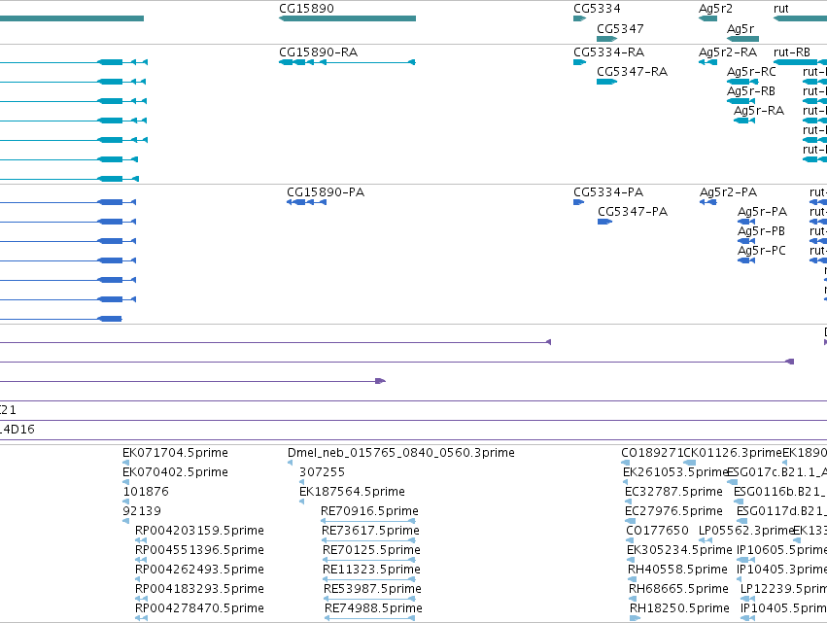Image resolution: width=827 pixels, height=623 pixels.
Task: Click the EK261053.5prime EST label
Action: click(675, 472)
